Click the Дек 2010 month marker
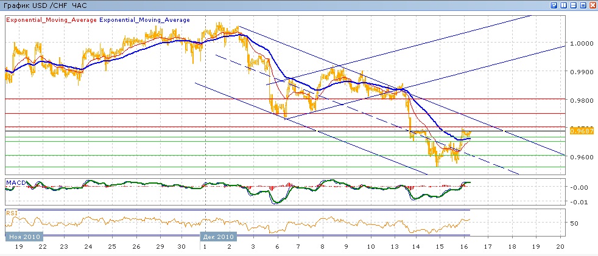 click(218, 237)
